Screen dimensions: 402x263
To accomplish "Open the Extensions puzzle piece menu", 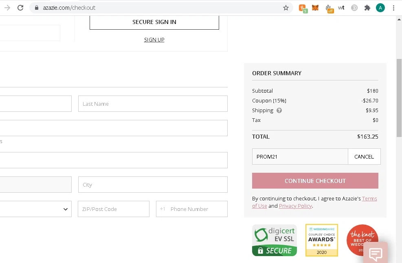I will [x=367, y=8].
